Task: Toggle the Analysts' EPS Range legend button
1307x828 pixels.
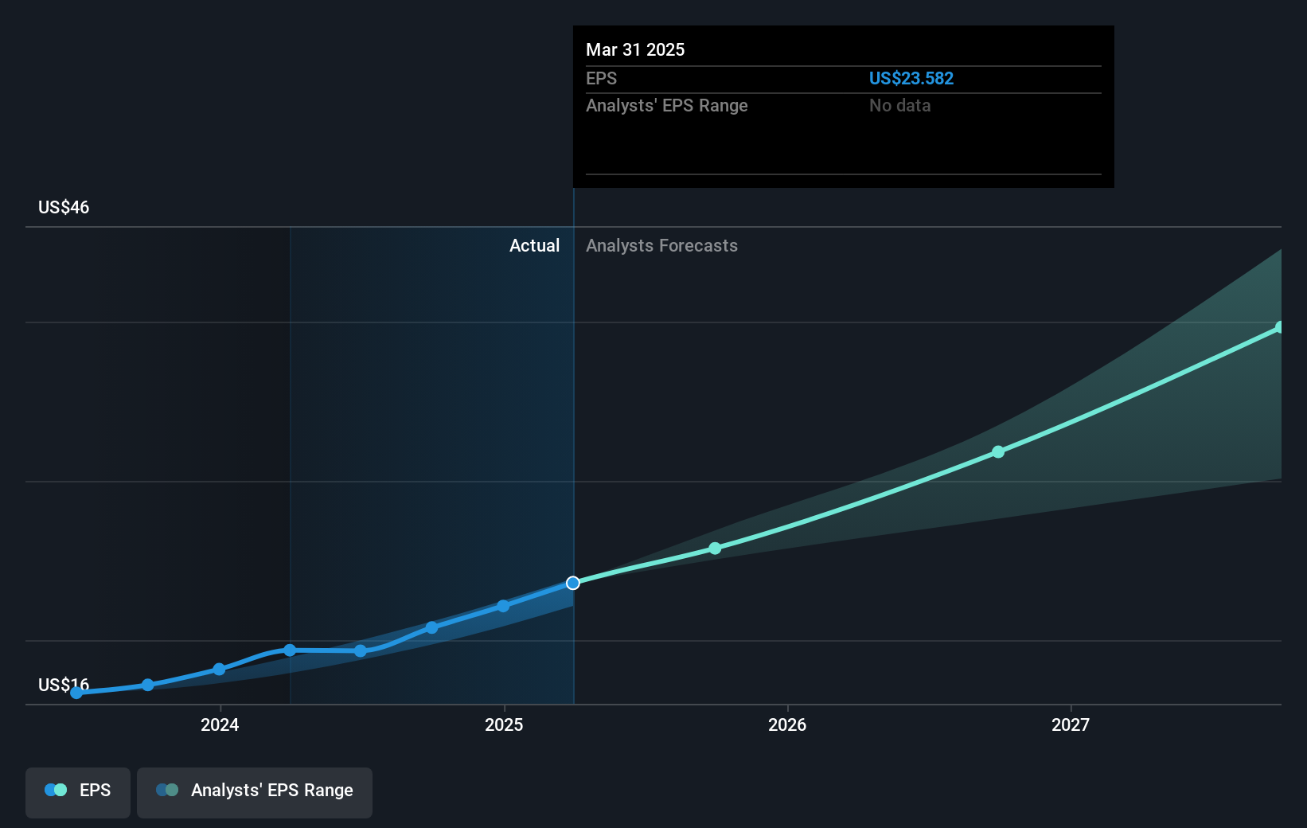Action: click(255, 792)
